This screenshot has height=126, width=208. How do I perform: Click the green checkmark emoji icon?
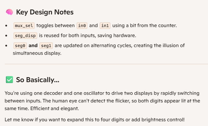(9, 79)
